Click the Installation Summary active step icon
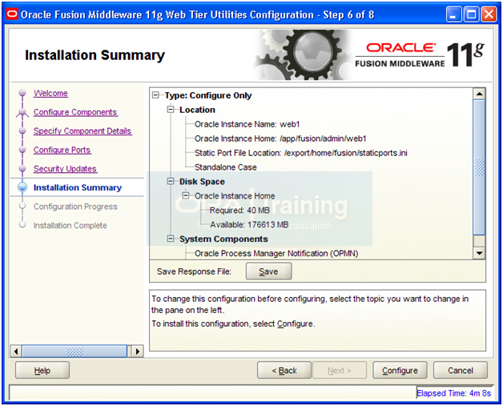The image size is (503, 406). pos(22,187)
